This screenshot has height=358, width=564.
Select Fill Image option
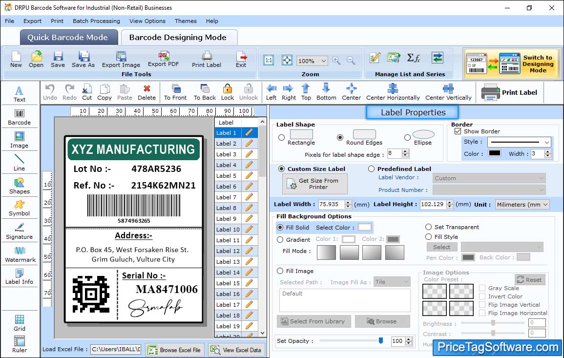tap(280, 271)
